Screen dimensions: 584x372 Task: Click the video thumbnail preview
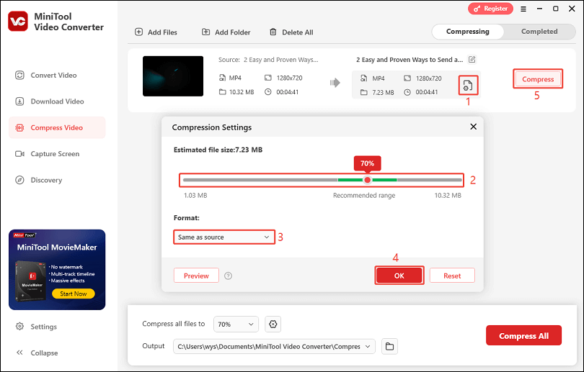pos(173,76)
